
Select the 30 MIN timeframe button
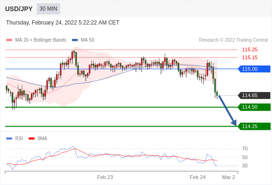48,9
